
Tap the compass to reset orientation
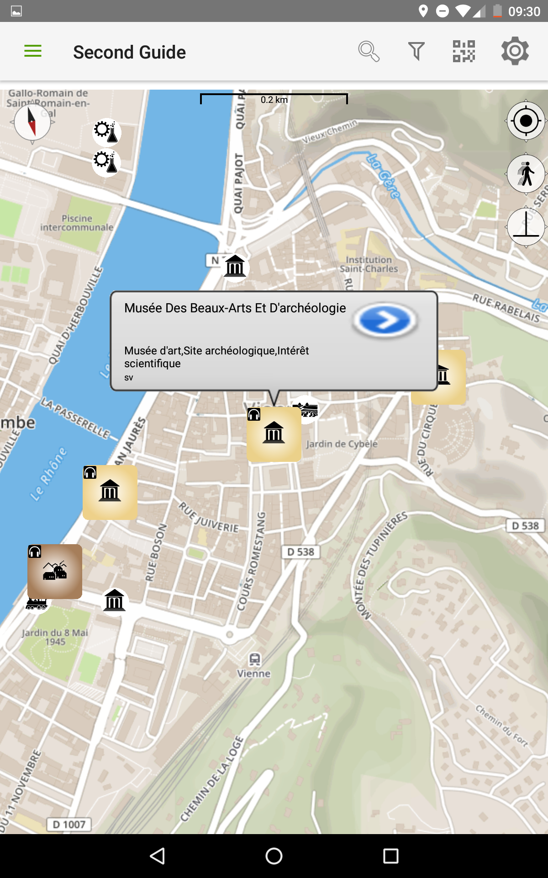click(x=32, y=122)
